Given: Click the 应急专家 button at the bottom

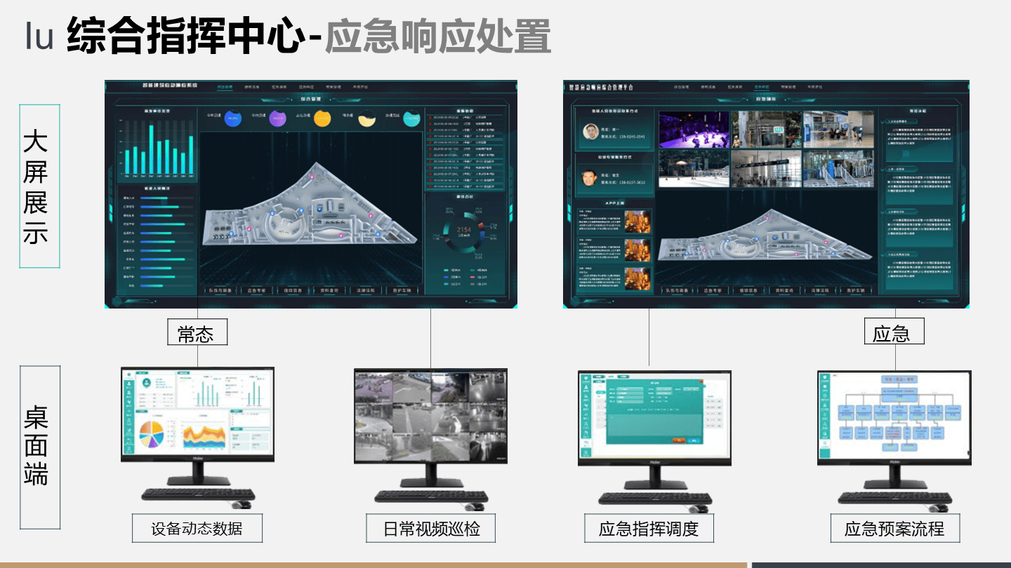Looking at the screenshot, I should pyautogui.click(x=258, y=290).
